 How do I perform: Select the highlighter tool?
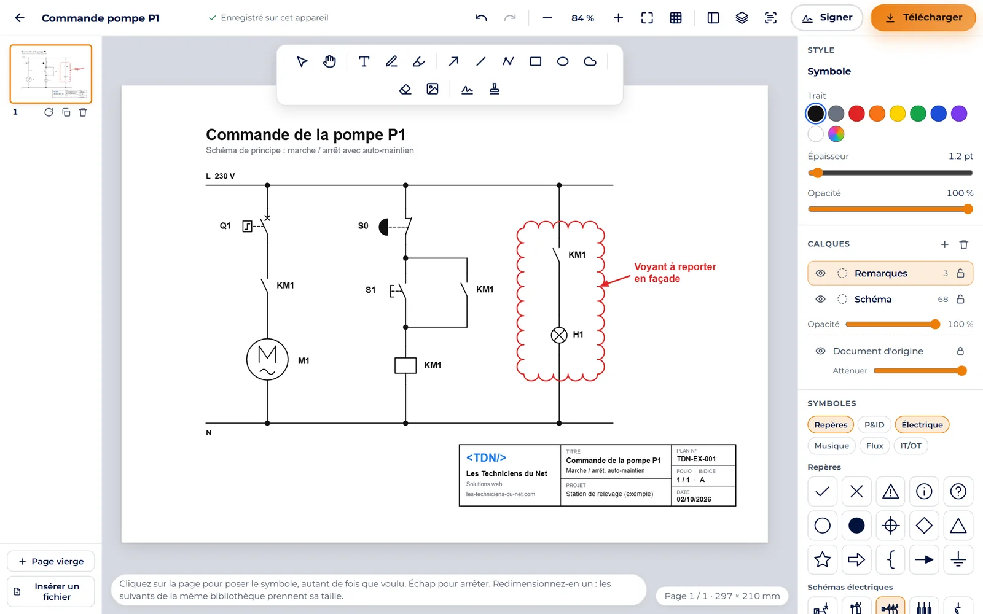pyautogui.click(x=419, y=61)
